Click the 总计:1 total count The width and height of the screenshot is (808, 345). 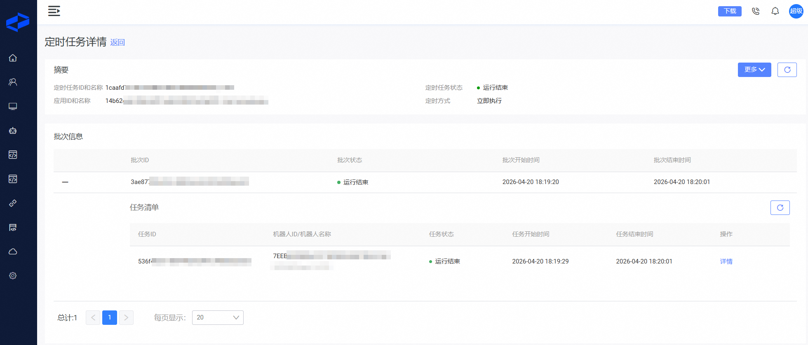click(67, 318)
